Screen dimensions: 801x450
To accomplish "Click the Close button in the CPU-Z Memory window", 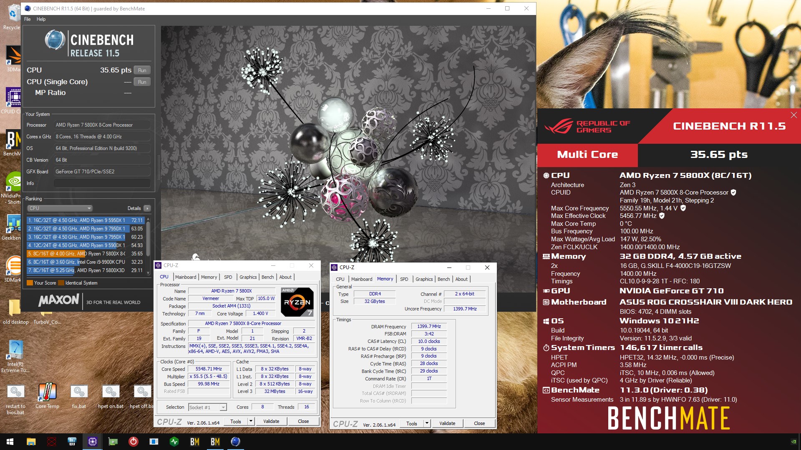I will coord(479,423).
